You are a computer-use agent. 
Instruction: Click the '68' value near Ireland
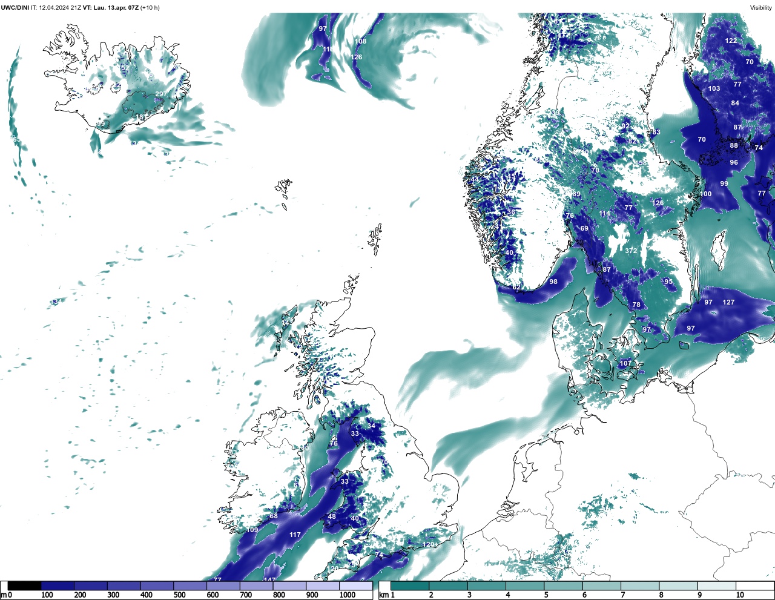[274, 516]
